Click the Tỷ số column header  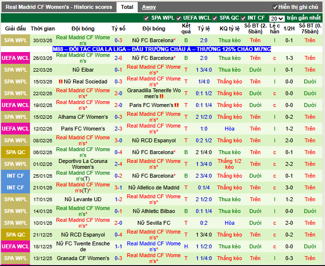(x=118, y=29)
